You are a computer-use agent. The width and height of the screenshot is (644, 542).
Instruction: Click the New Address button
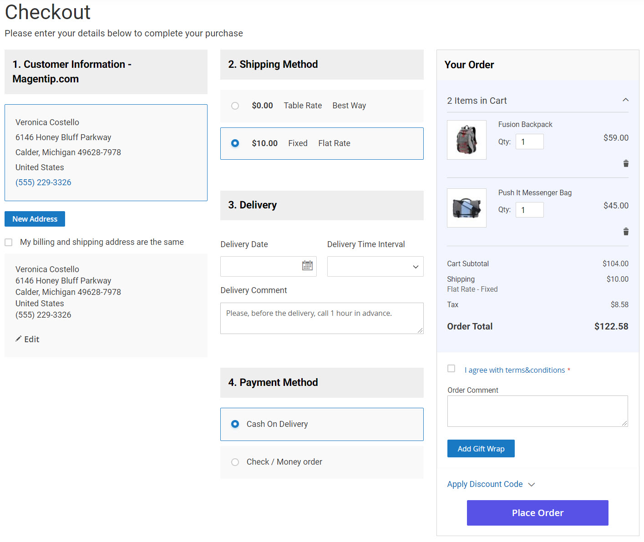pyautogui.click(x=35, y=218)
